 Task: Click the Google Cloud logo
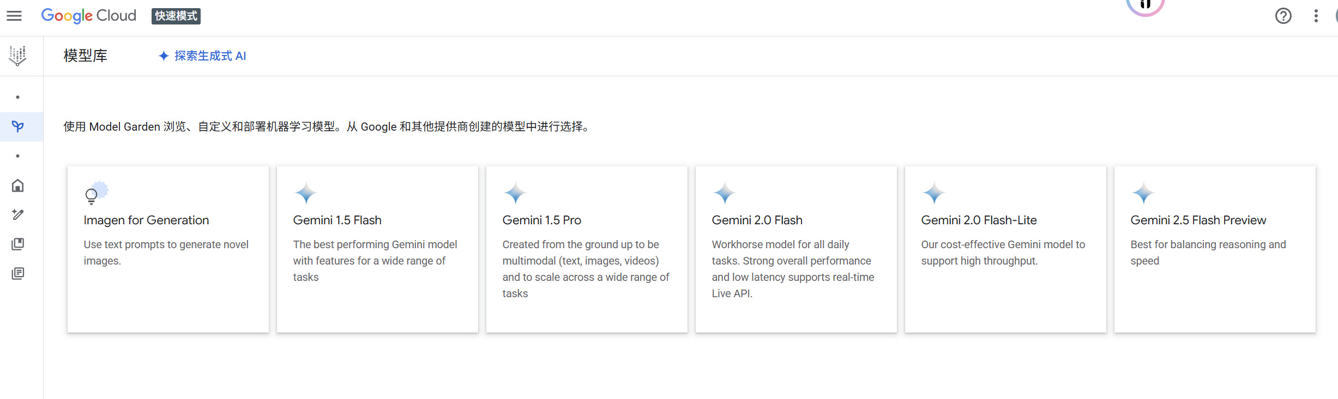pos(89,16)
